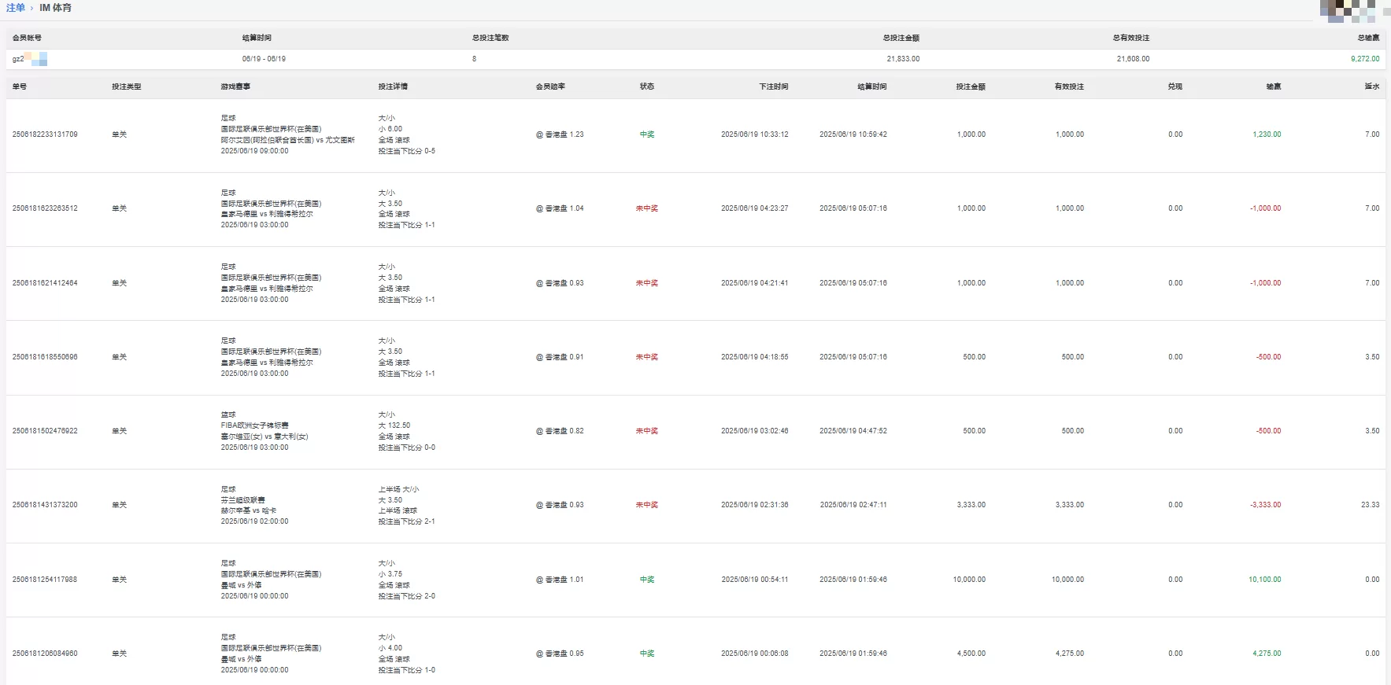Click order number 2506181623263512

click(x=45, y=208)
